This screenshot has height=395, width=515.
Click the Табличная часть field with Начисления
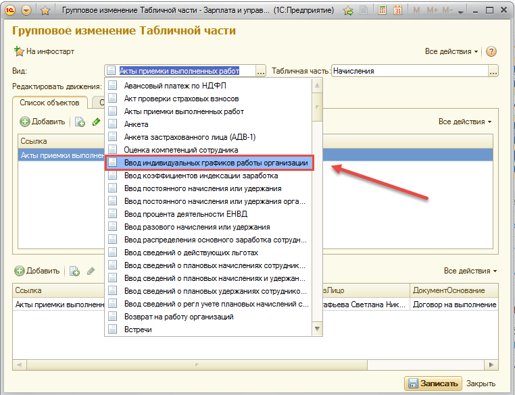[x=410, y=71]
